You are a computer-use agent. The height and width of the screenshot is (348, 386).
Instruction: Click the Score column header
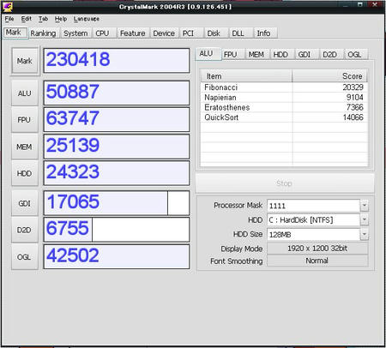coord(329,76)
